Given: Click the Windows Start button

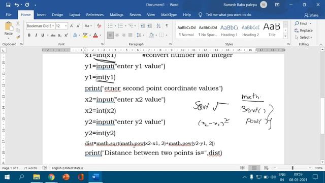Looking at the screenshot, I should [7, 177].
